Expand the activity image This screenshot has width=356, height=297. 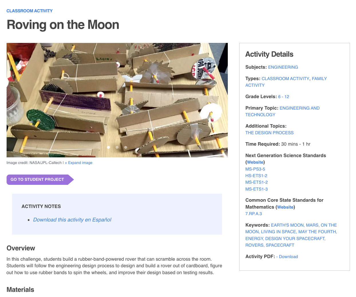[78, 163]
